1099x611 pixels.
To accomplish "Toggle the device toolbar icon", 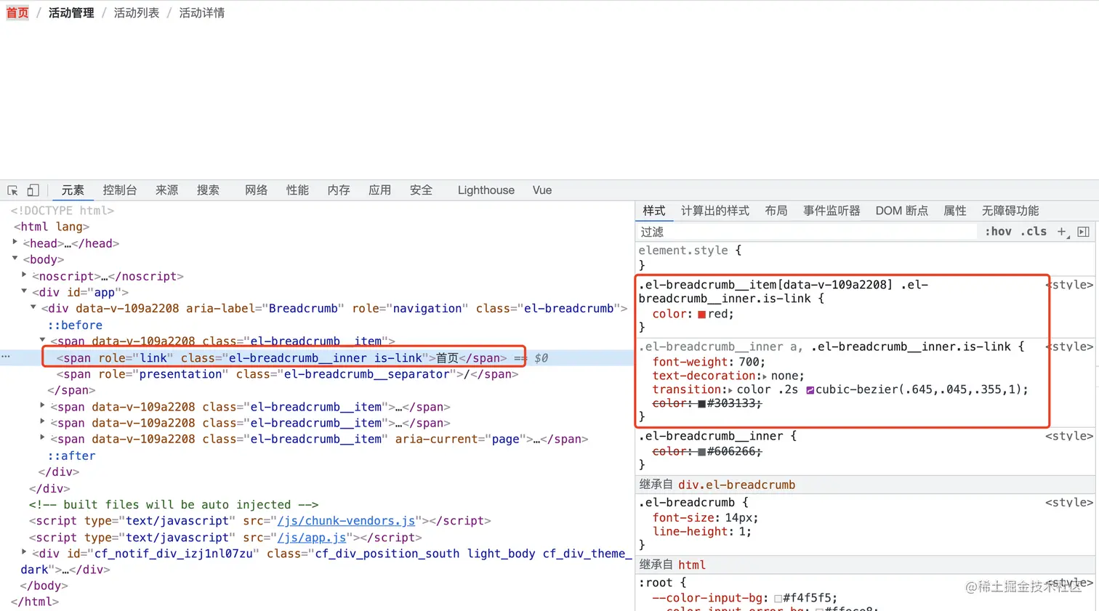I will pos(33,190).
